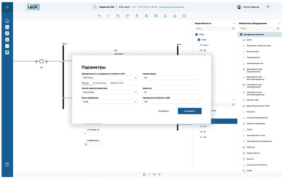Collapse the Трехфазные элементы group
This screenshot has width=283, height=180.
[x=241, y=35]
